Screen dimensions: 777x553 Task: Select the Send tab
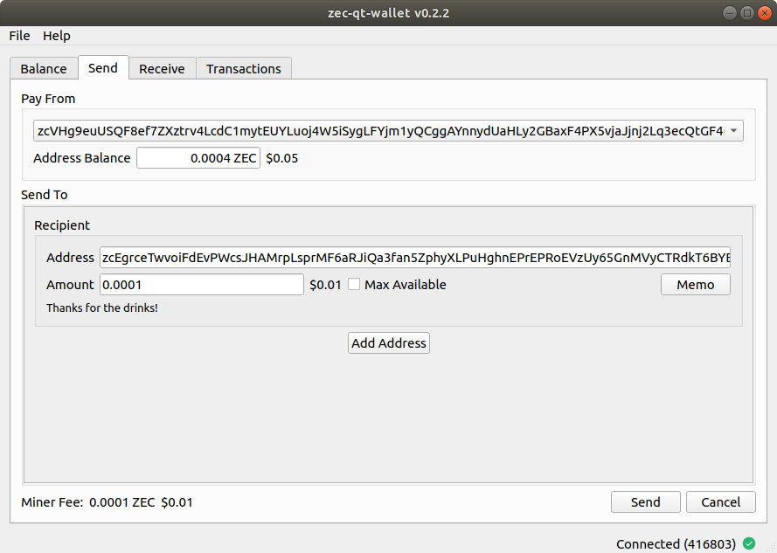[x=103, y=68]
